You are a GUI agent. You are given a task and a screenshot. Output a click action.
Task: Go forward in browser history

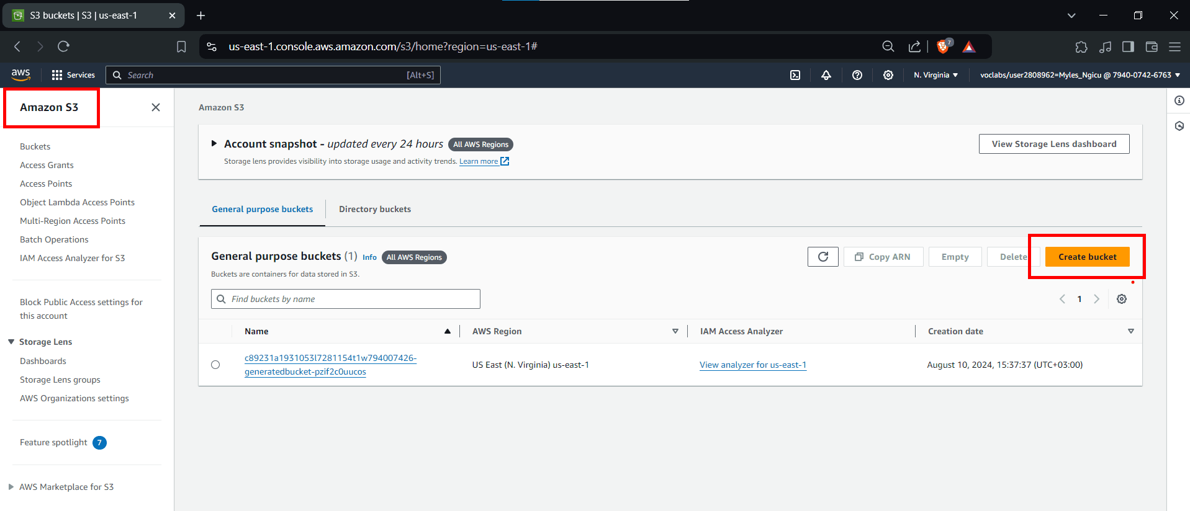pos(40,47)
